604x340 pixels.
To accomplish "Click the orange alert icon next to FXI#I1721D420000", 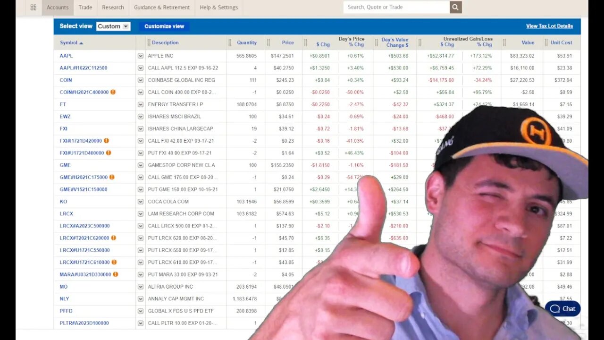I will tap(106, 141).
